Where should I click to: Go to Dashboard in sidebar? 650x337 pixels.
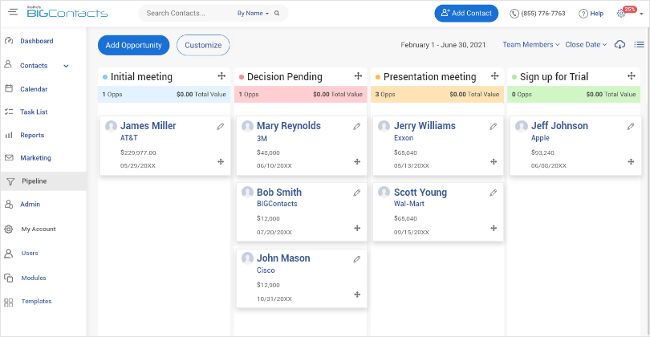tap(36, 41)
